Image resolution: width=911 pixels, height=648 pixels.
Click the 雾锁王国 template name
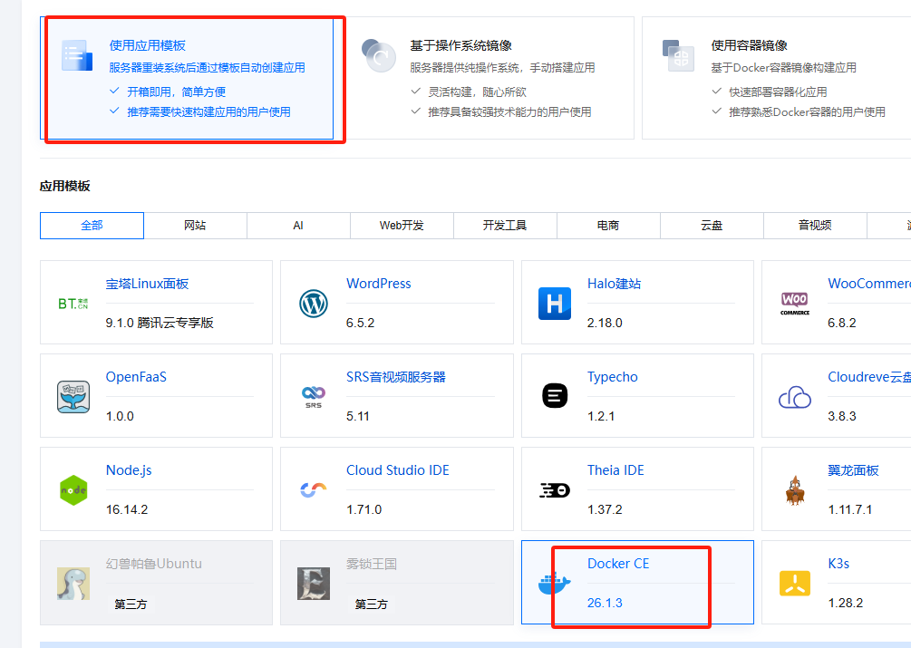(x=372, y=564)
